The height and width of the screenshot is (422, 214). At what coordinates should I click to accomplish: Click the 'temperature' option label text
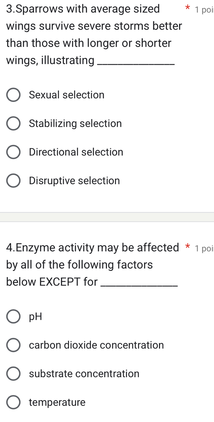[57, 402]
